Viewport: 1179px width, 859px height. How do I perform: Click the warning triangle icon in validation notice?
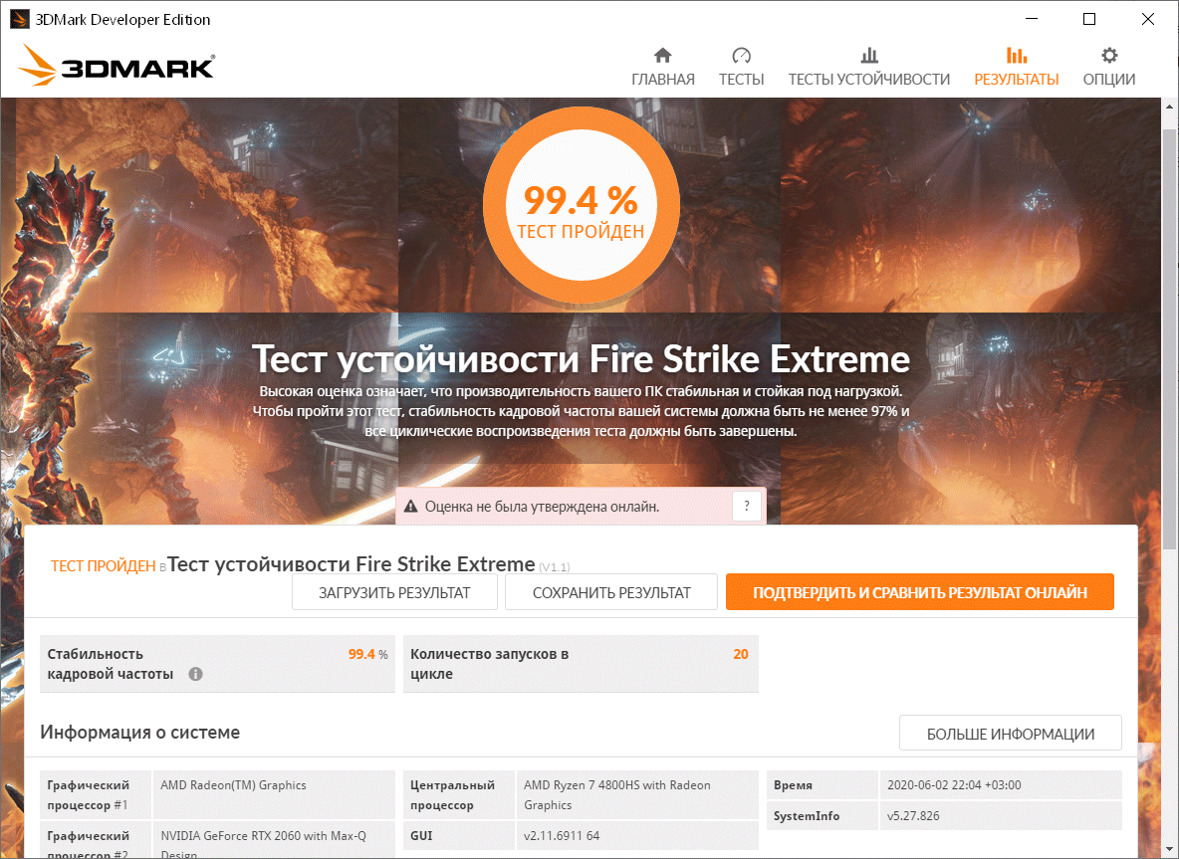(410, 507)
